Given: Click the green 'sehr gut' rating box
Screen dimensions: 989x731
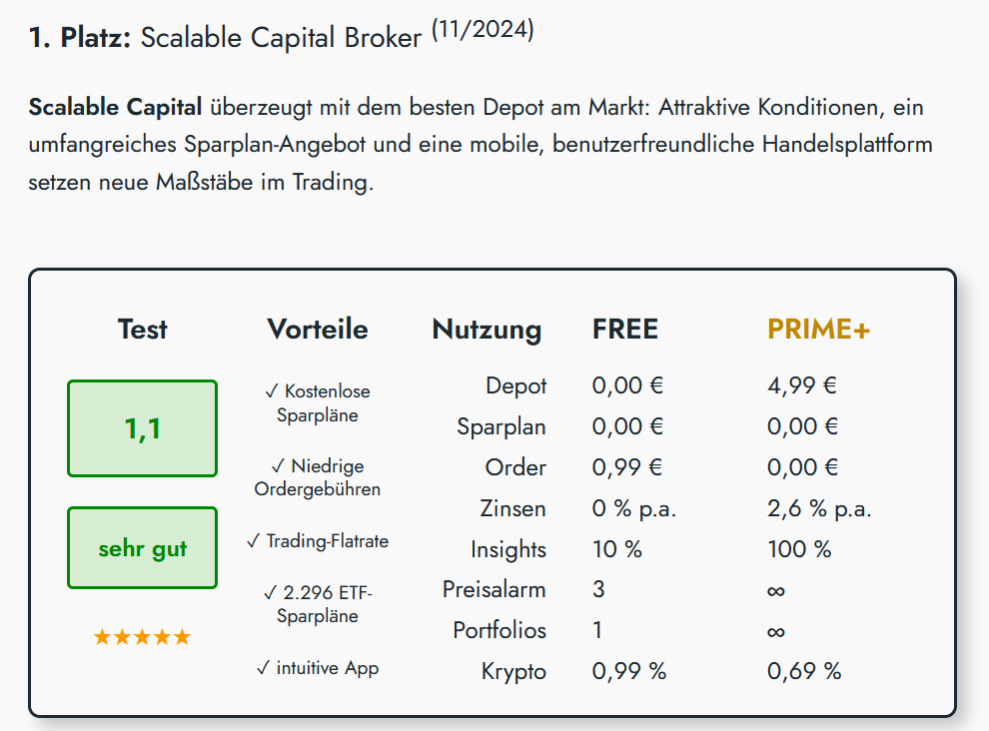Looking at the screenshot, I should tap(143, 548).
